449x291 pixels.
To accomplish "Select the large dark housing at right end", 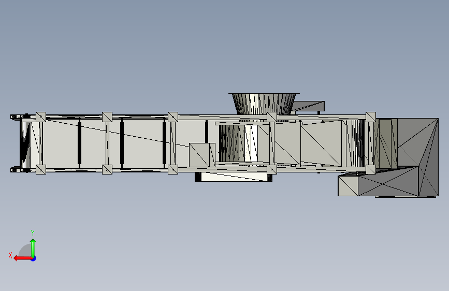I will (x=417, y=157).
